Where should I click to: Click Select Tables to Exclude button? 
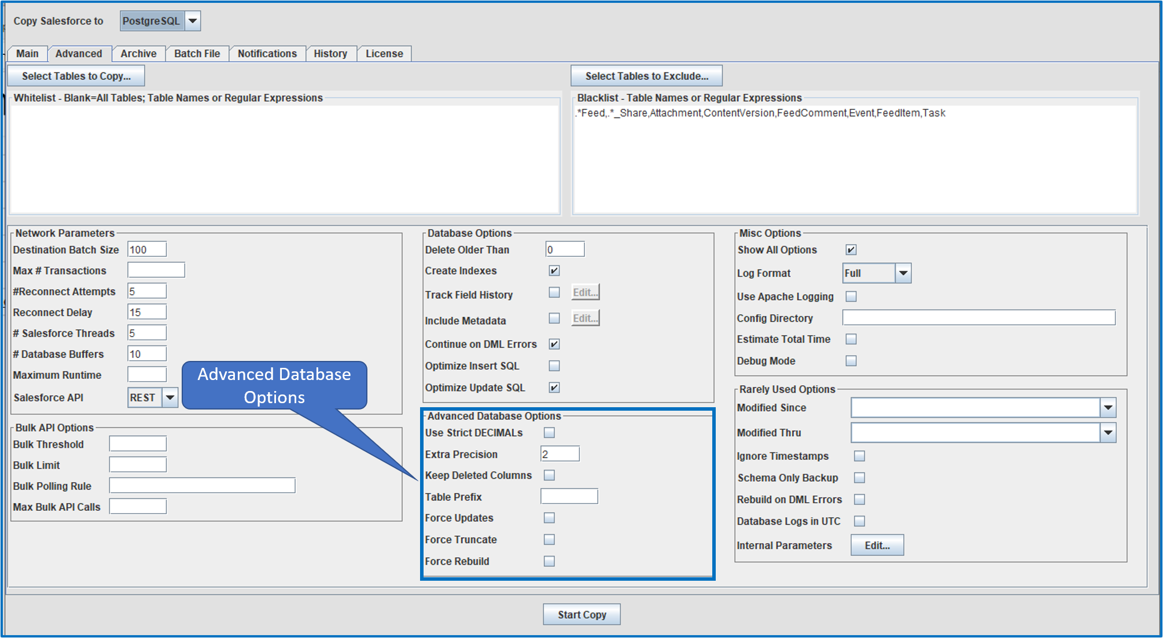click(x=646, y=76)
